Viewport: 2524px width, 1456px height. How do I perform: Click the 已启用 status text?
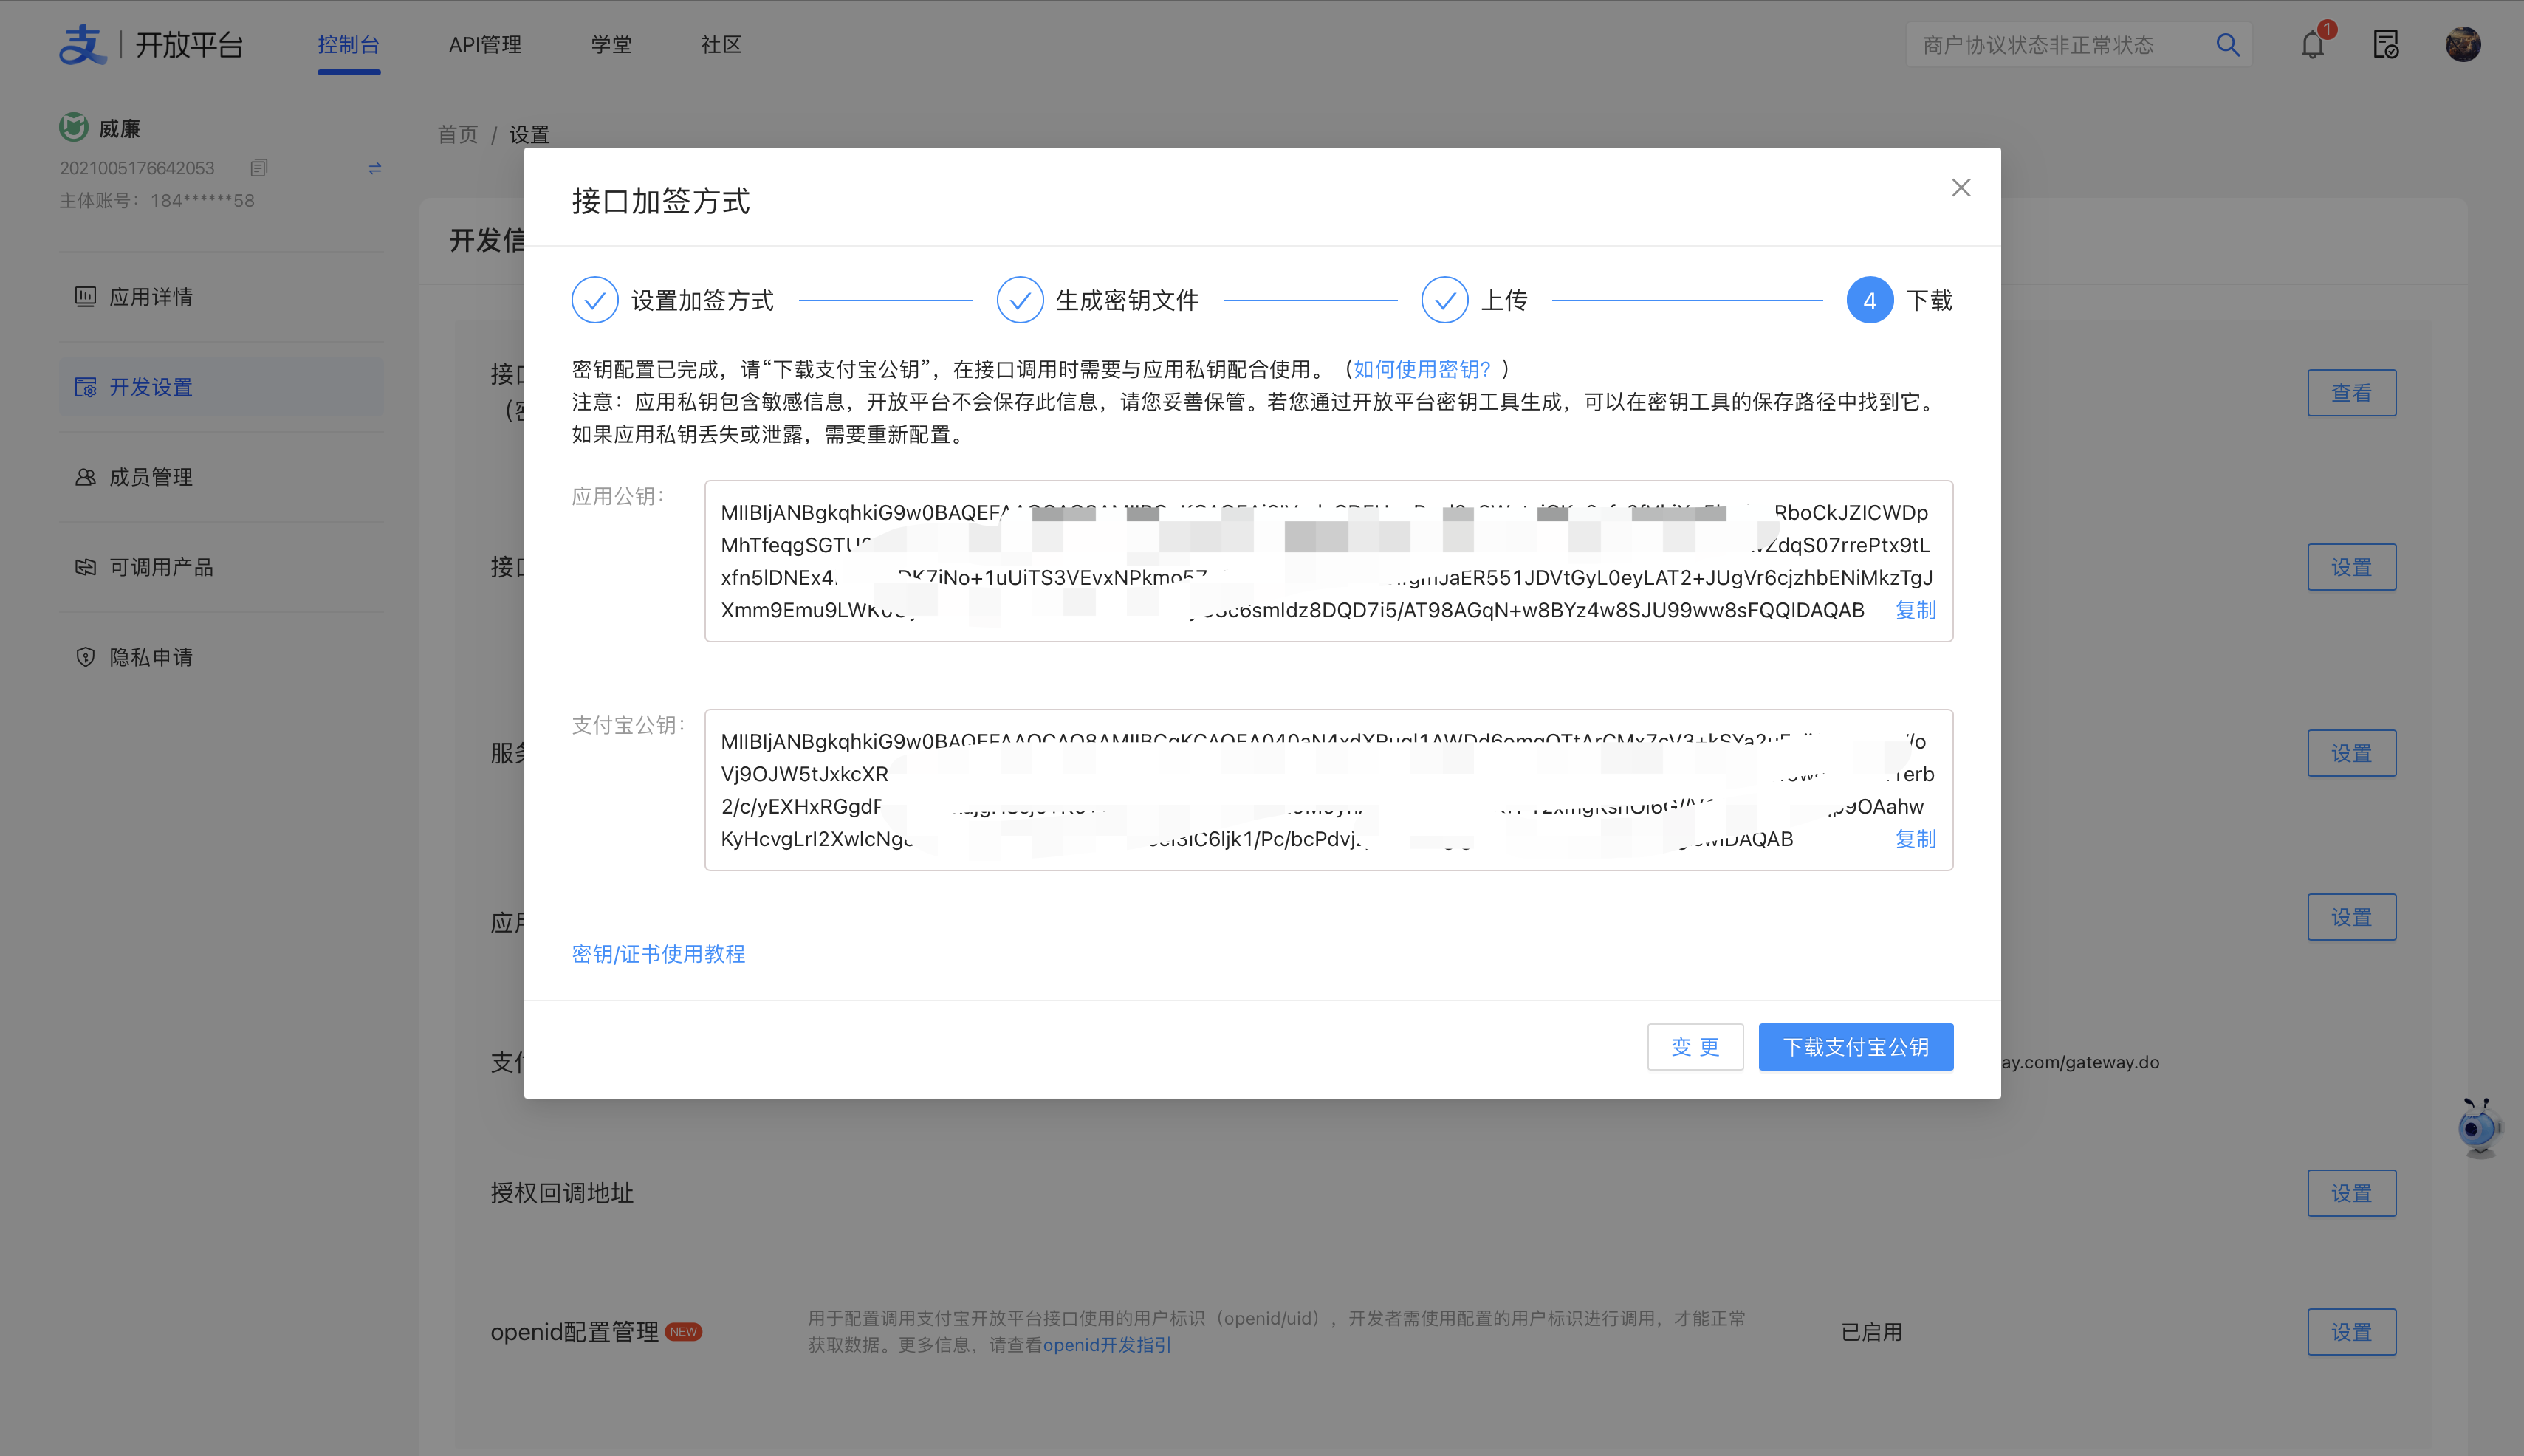1872,1332
